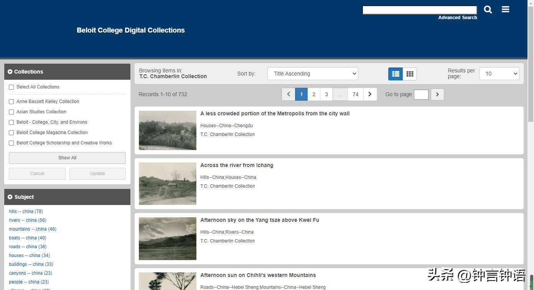
Task: Open the Sort by dropdown
Action: point(313,74)
